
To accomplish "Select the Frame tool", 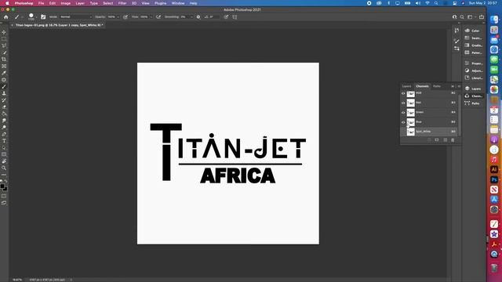I will [4, 66].
